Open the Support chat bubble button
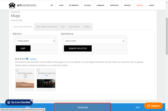The image size is (168, 111). coord(153,106)
